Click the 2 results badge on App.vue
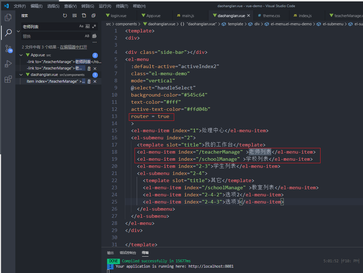The height and width of the screenshot is (273, 363). point(95,55)
